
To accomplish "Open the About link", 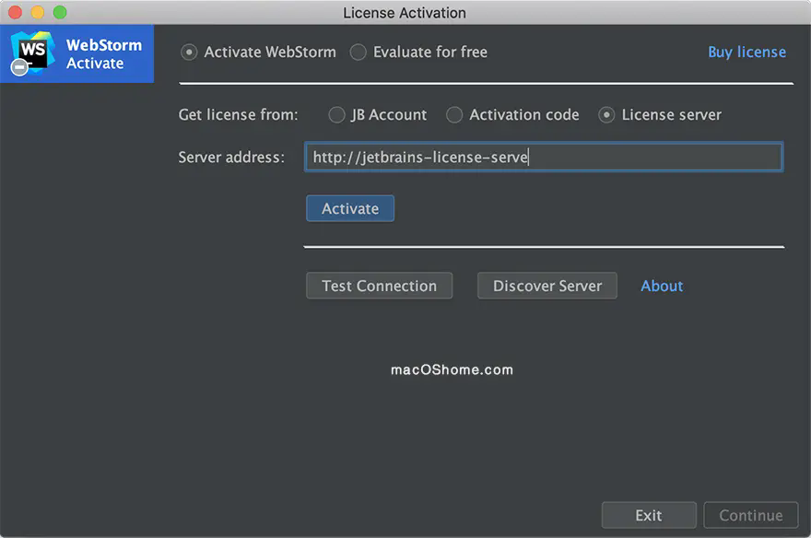I will (662, 286).
